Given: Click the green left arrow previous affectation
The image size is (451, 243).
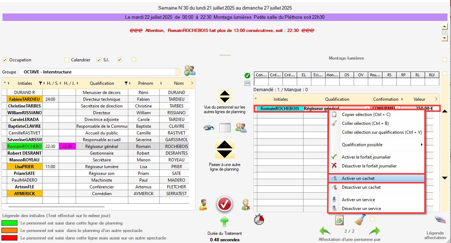Looking at the screenshot, I should point(324,231).
